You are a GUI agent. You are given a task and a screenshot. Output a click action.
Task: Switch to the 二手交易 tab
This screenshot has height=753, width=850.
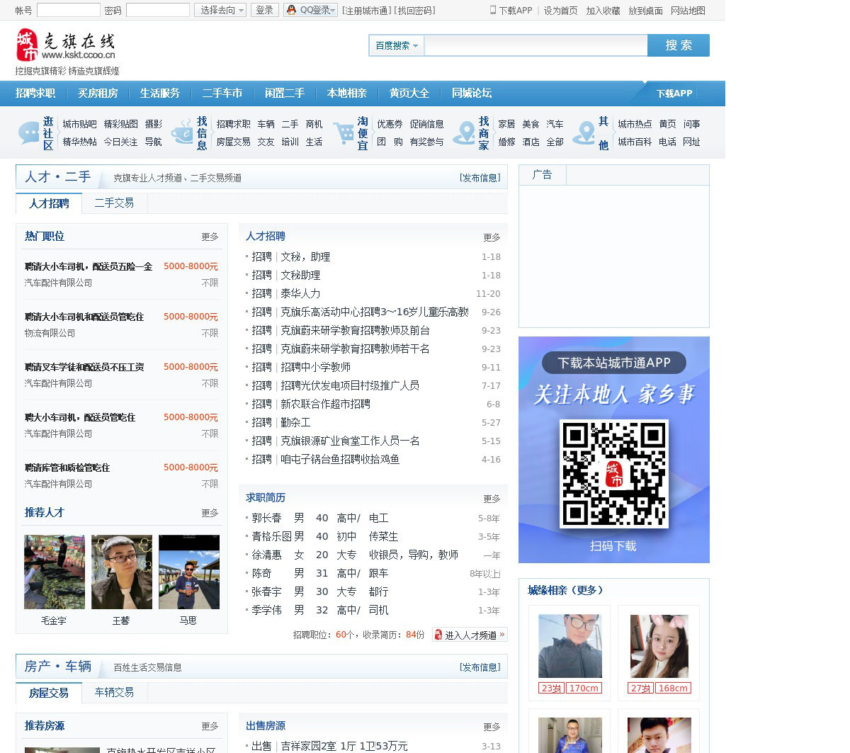[x=114, y=203]
